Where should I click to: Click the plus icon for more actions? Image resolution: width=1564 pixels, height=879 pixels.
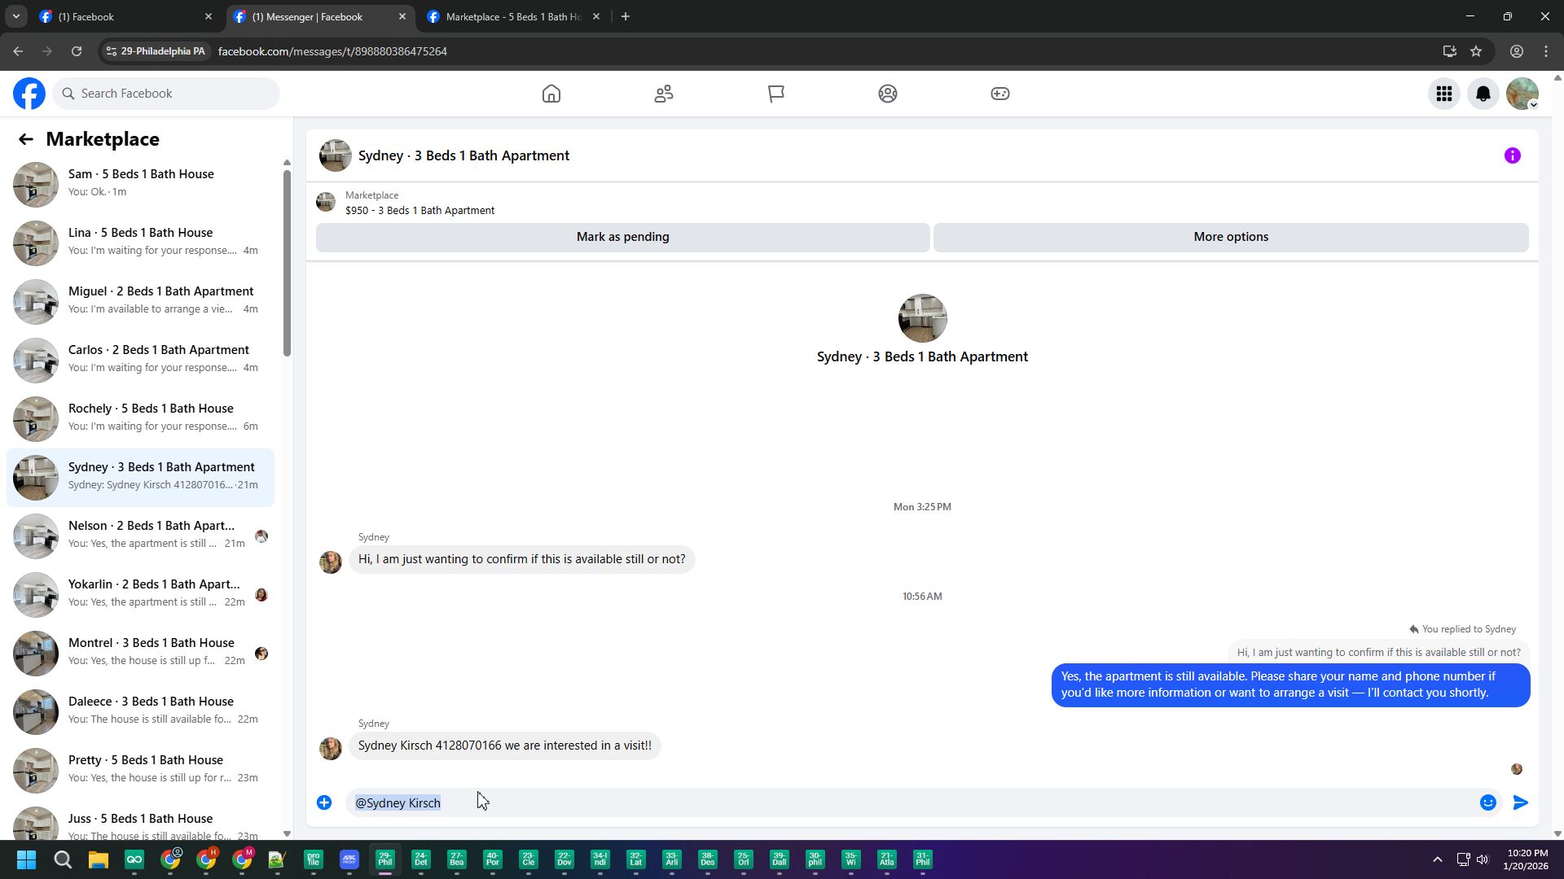pos(324,802)
